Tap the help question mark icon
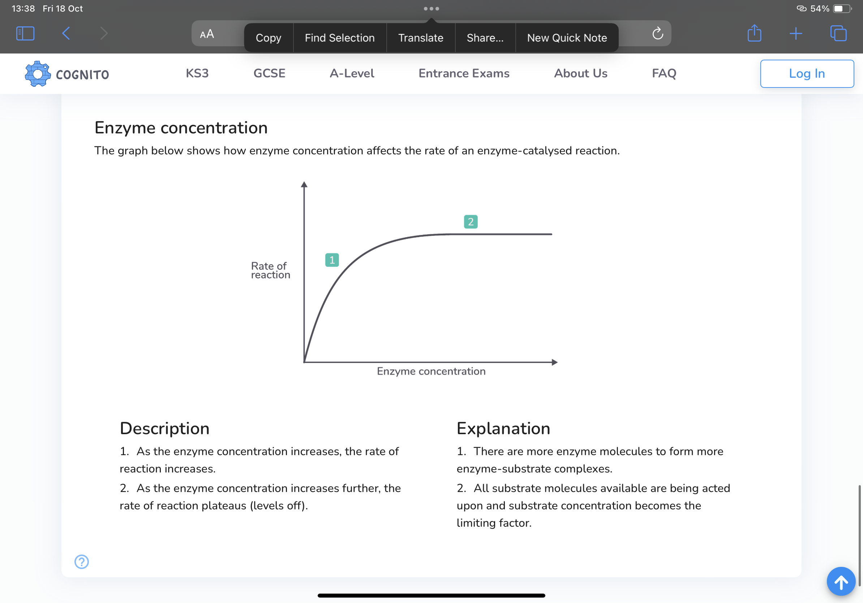Viewport: 863px width, 603px height. (82, 562)
